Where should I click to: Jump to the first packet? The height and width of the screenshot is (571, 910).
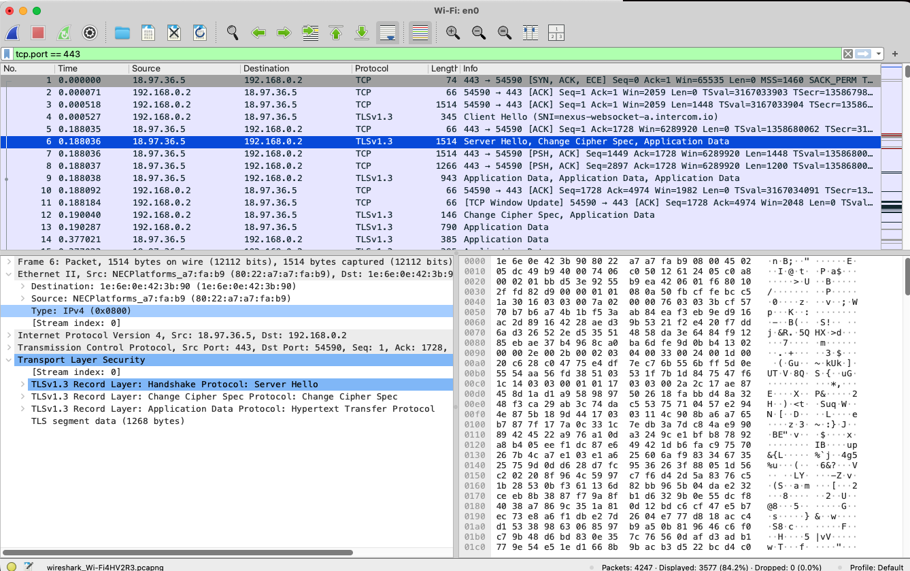point(336,33)
